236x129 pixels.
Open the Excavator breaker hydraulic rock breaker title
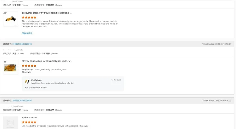47,13
